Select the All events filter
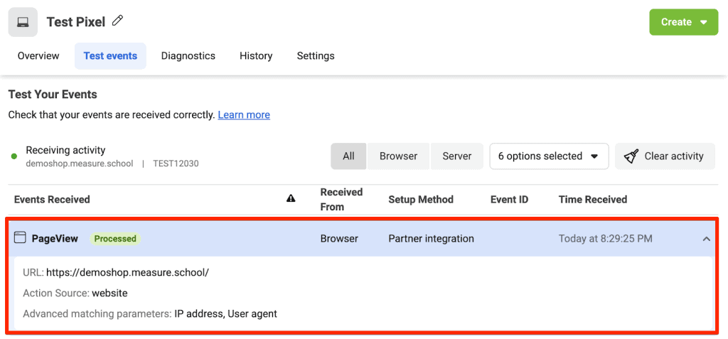 [348, 156]
